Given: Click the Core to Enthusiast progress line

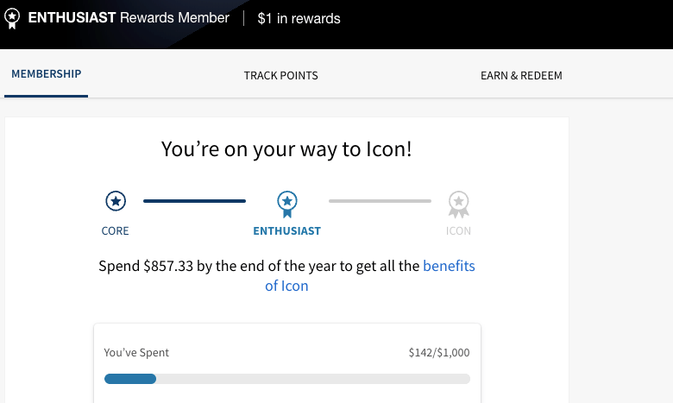Looking at the screenshot, I should [194, 201].
